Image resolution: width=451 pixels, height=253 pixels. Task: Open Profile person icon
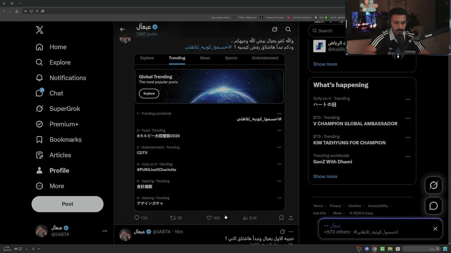pyautogui.click(x=39, y=171)
